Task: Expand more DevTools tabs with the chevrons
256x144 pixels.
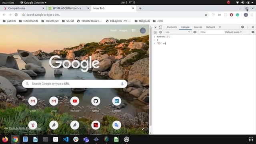Action: coord(220,27)
